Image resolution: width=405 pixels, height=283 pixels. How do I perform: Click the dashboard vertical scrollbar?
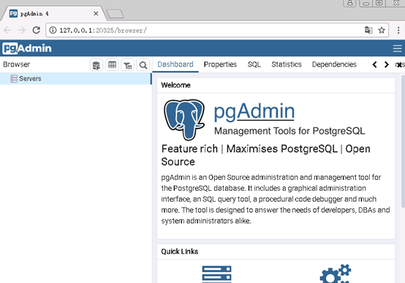pyautogui.click(x=403, y=141)
